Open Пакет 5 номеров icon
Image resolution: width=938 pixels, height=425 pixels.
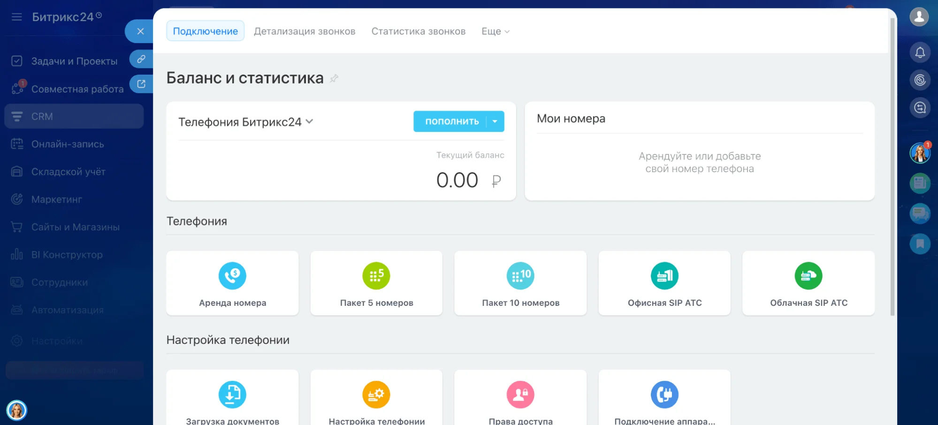click(x=376, y=276)
